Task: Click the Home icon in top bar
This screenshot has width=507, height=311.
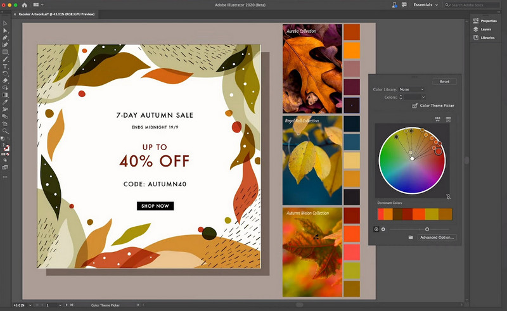Action: (x=25, y=4)
